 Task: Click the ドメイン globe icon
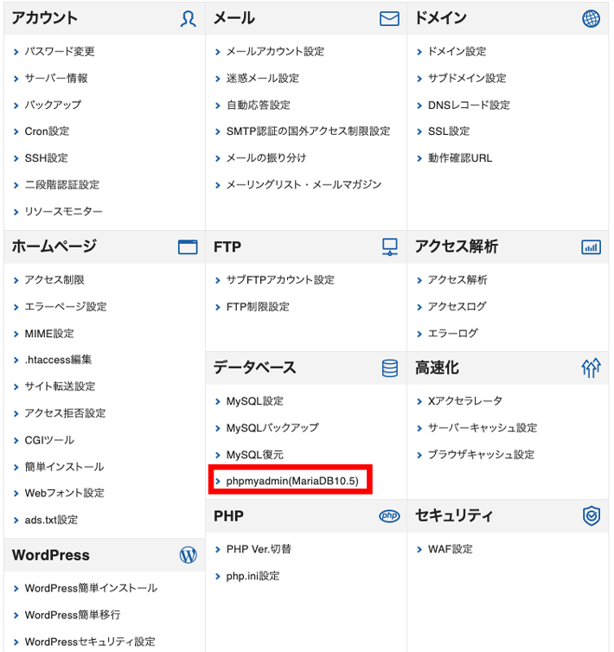click(x=591, y=19)
